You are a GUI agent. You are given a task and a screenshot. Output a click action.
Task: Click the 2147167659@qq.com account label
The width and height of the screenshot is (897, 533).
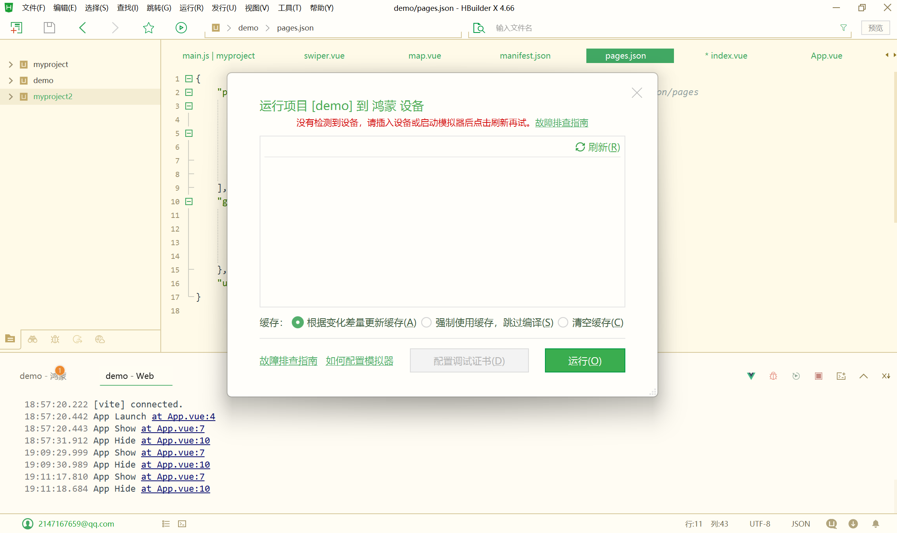(x=76, y=524)
